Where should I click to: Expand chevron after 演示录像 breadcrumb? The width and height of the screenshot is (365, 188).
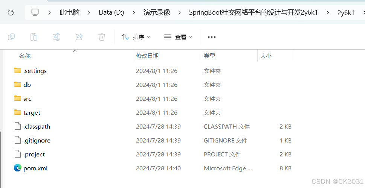[179, 12]
